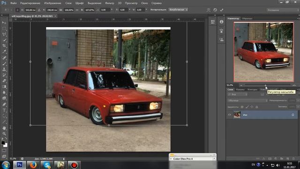Select the History Brush tool
The height and width of the screenshot is (169, 300).
click(4, 75)
